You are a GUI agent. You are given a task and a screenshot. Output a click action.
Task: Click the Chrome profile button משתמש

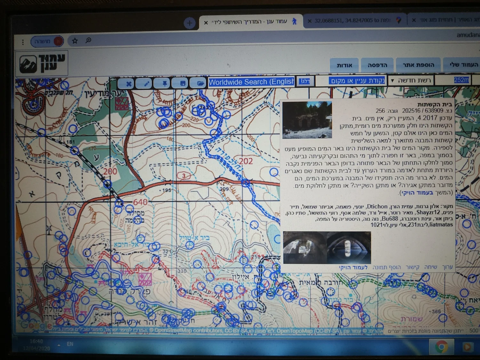pos(47,41)
